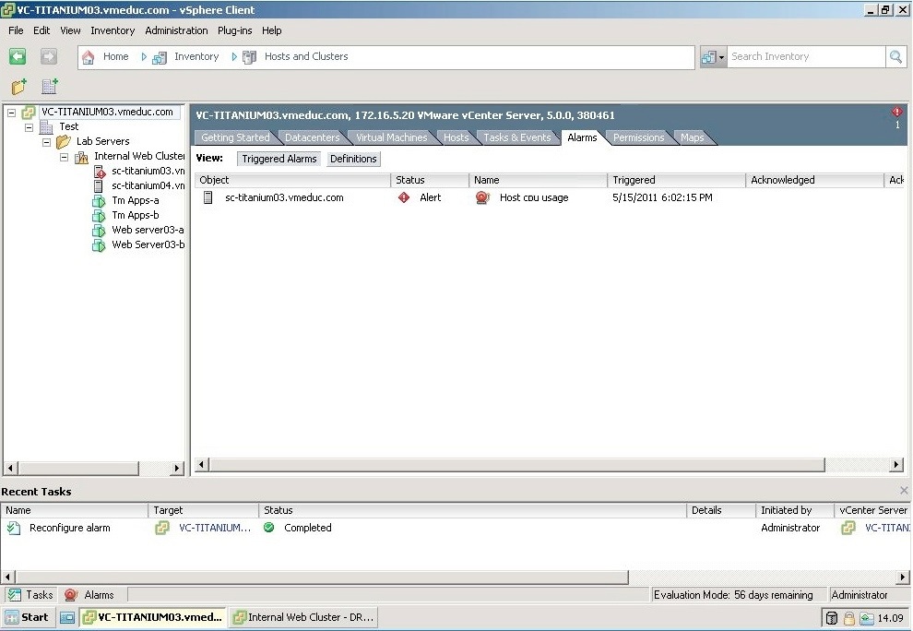
Task: Click the New Folder toolbar icon
Action: click(x=19, y=87)
